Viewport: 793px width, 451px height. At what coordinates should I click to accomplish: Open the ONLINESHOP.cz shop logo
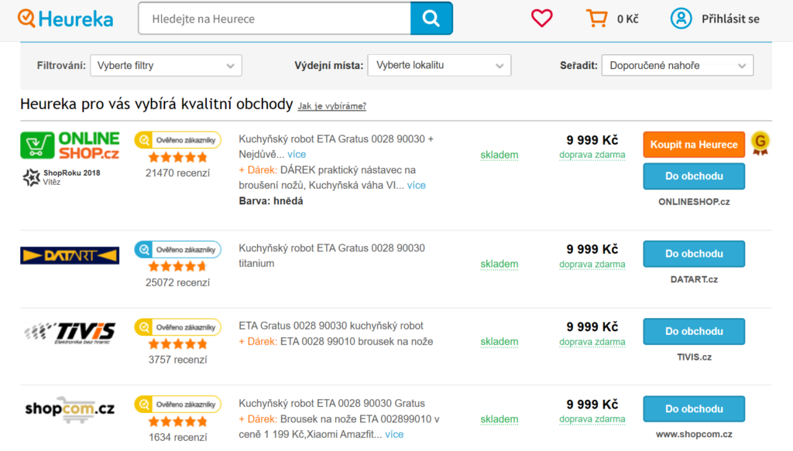pos(70,145)
